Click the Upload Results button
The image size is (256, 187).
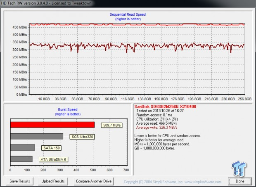pos(53,181)
